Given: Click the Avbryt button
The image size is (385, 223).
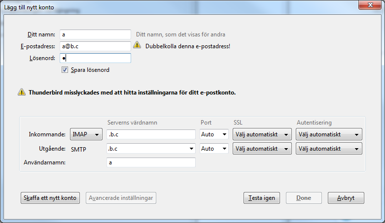Looking at the screenshot, I should tap(346, 198).
